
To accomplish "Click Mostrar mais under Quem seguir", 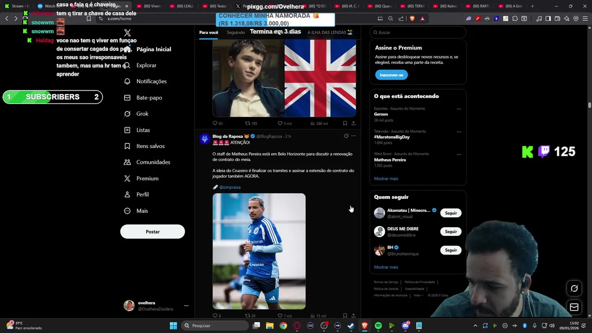I will [x=386, y=267].
